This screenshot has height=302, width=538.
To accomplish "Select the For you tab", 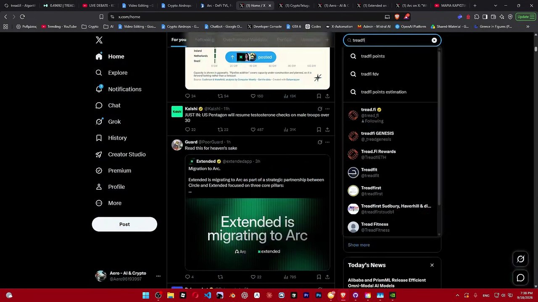I will [179, 40].
